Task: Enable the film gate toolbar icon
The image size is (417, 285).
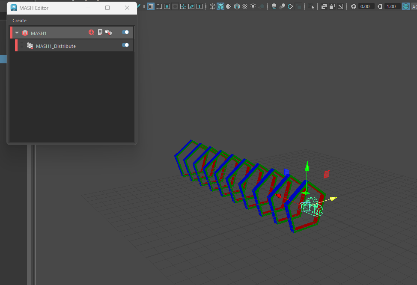Action: (159, 6)
